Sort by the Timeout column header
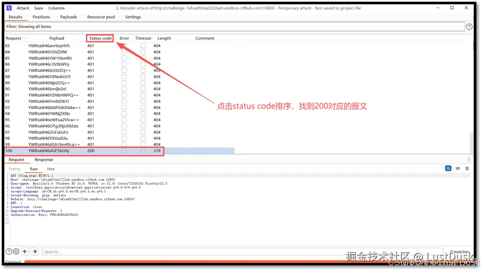This screenshot has width=482, height=271. [x=143, y=38]
